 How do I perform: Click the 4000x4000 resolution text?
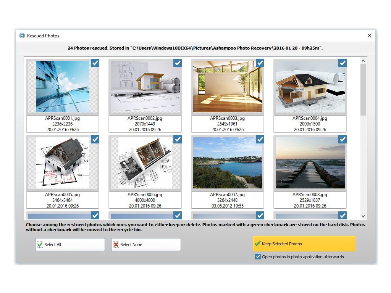tap(145, 200)
